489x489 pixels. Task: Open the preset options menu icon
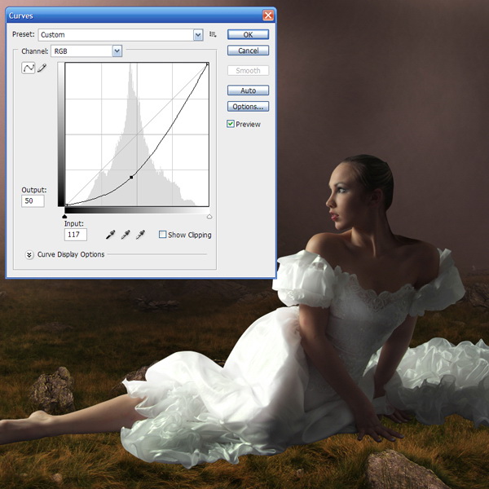(x=213, y=34)
